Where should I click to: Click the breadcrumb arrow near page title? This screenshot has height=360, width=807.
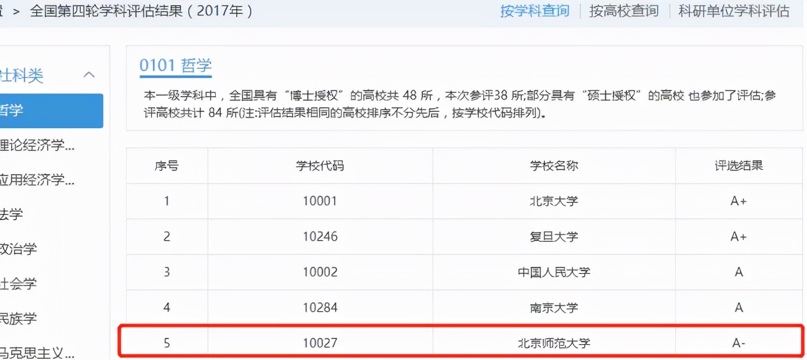[x=17, y=10]
